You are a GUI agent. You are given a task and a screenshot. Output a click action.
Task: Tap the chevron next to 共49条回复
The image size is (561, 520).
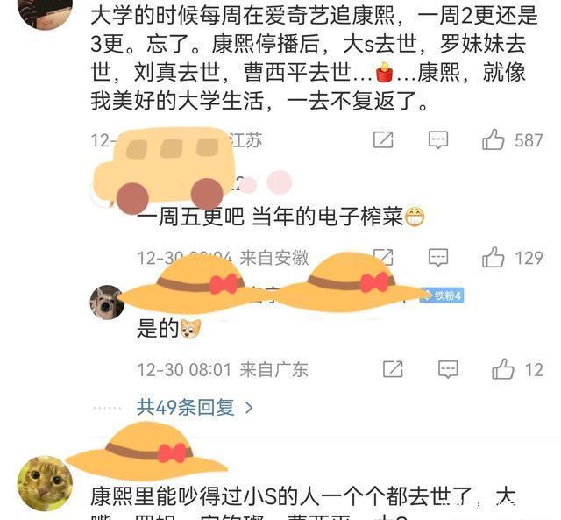point(249,408)
